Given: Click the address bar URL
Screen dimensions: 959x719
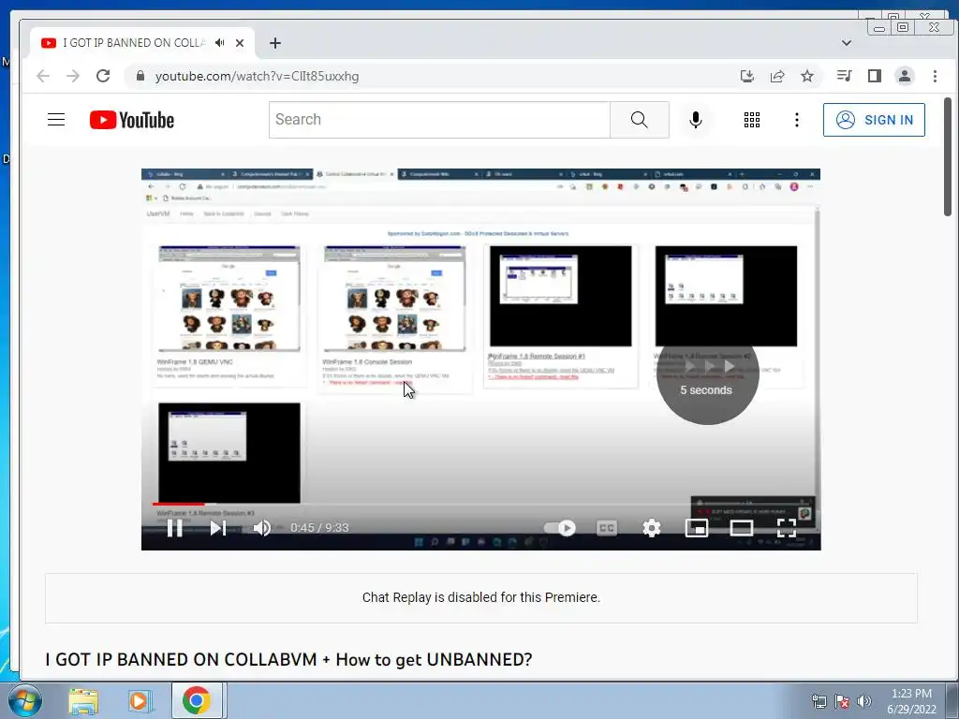Looking at the screenshot, I should [x=257, y=77].
